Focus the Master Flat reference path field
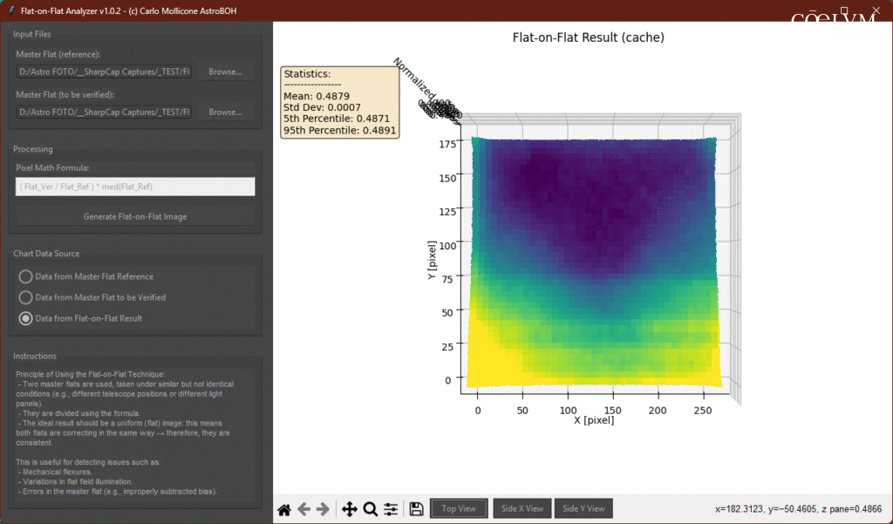The image size is (893, 524). 105,71
